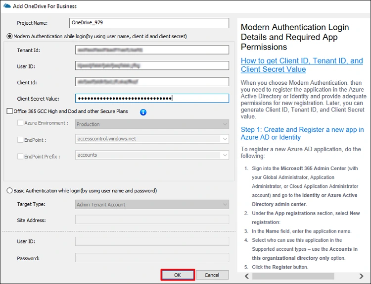Select Basic Authentication radio button
The width and height of the screenshot is (371, 284).
pos(9,191)
